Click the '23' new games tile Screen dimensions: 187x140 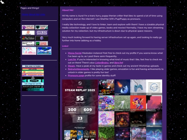point(80,119)
